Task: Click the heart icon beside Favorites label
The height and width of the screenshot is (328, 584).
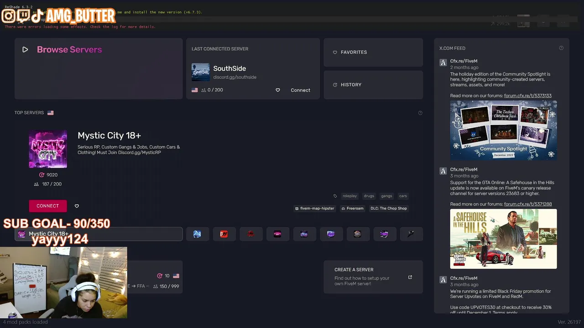Action: [x=335, y=52]
